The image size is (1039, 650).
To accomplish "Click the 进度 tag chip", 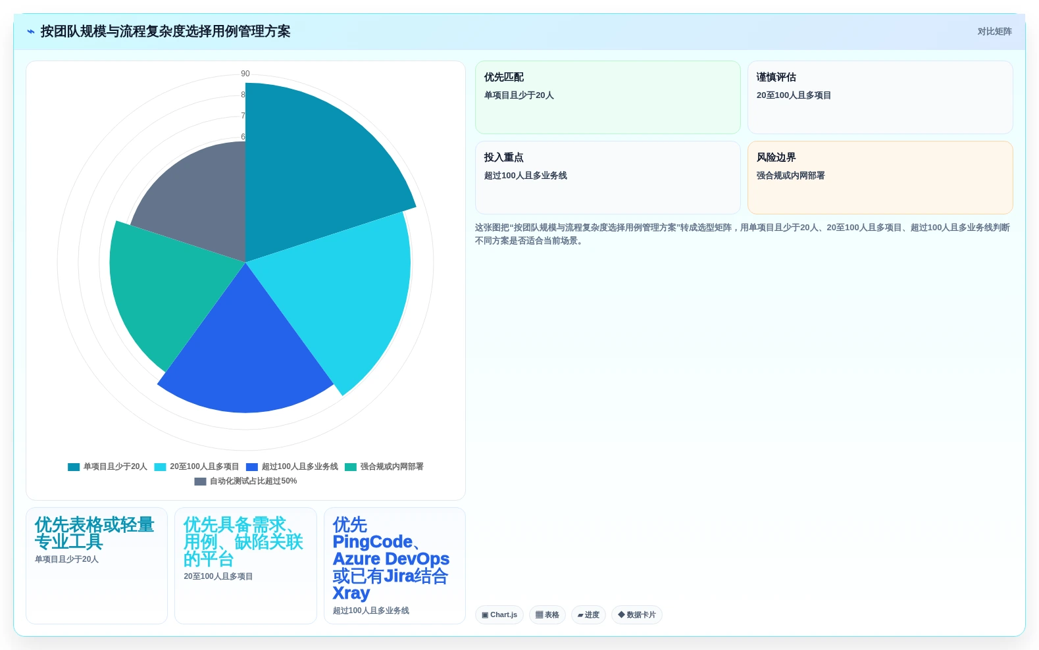I will click(x=588, y=615).
